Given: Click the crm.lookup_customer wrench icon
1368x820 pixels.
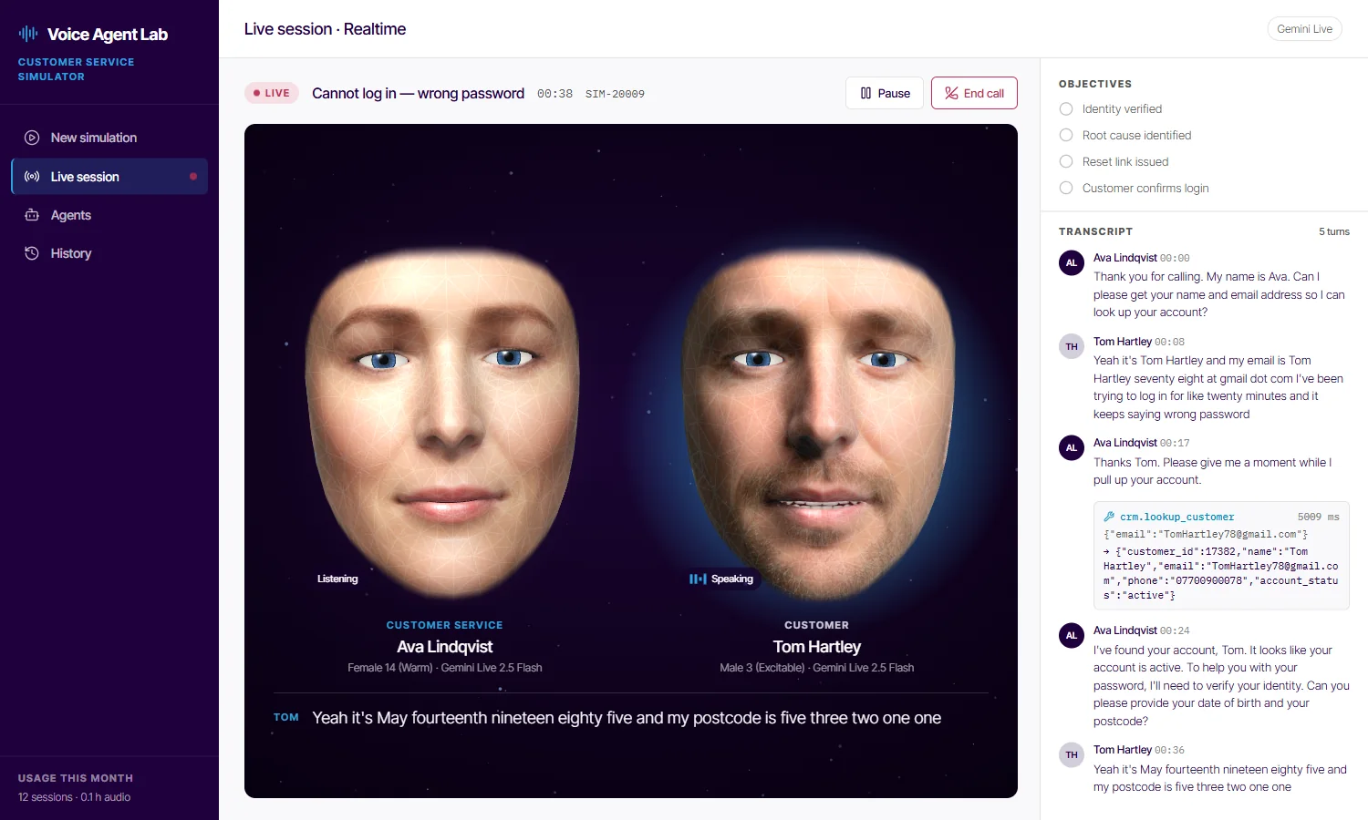Looking at the screenshot, I should (1109, 517).
